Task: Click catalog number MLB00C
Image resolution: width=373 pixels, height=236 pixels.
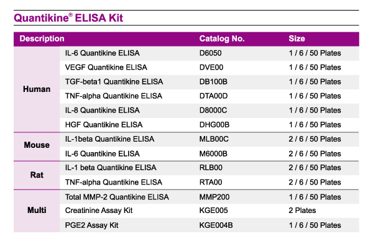Action: point(214,139)
